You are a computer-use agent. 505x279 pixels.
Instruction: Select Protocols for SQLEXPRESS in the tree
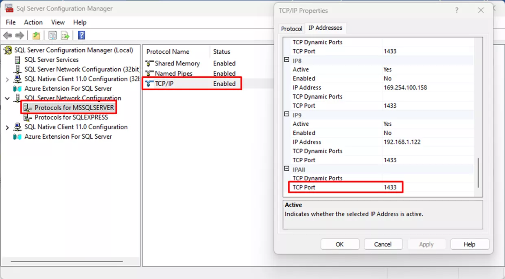coord(71,118)
